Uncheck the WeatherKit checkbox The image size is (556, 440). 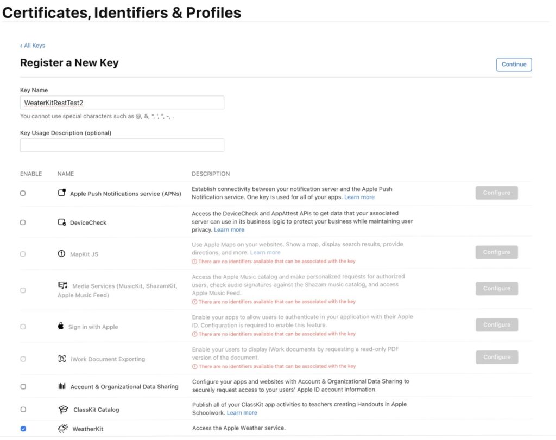(23, 429)
